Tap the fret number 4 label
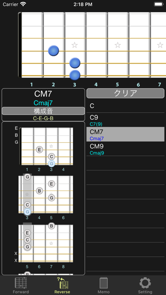 (96, 85)
